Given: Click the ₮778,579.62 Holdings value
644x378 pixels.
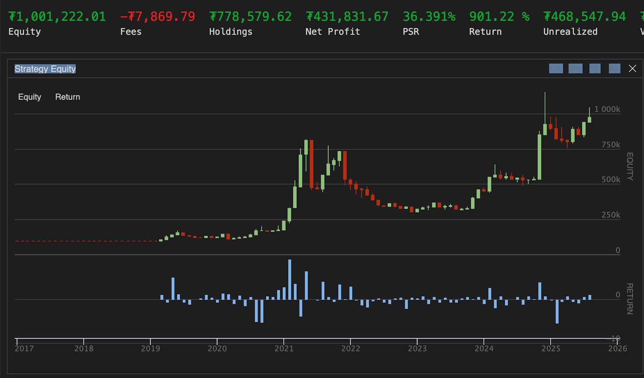Looking at the screenshot, I should click(250, 17).
